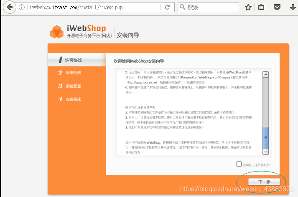Open the downloads arrow icon
Screen dimensions: 298x197
(293, 7)
